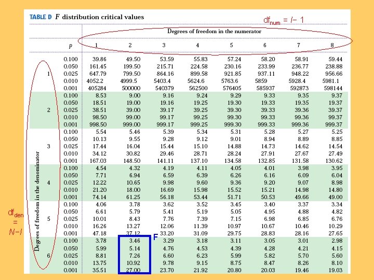This screenshot has height=280, width=374.
Task: Click the rotated "Degrees of freedom in the denominator" label
Action: 37,201
